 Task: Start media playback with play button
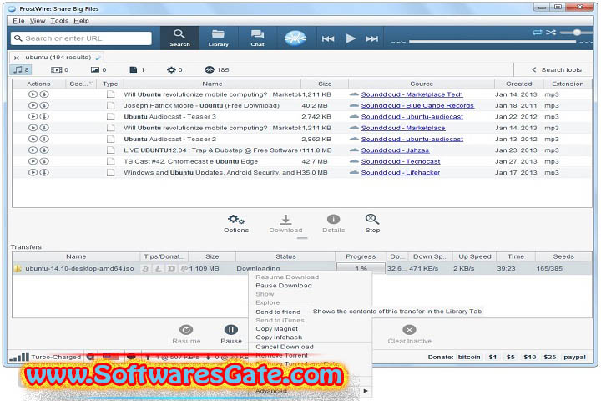coord(351,38)
